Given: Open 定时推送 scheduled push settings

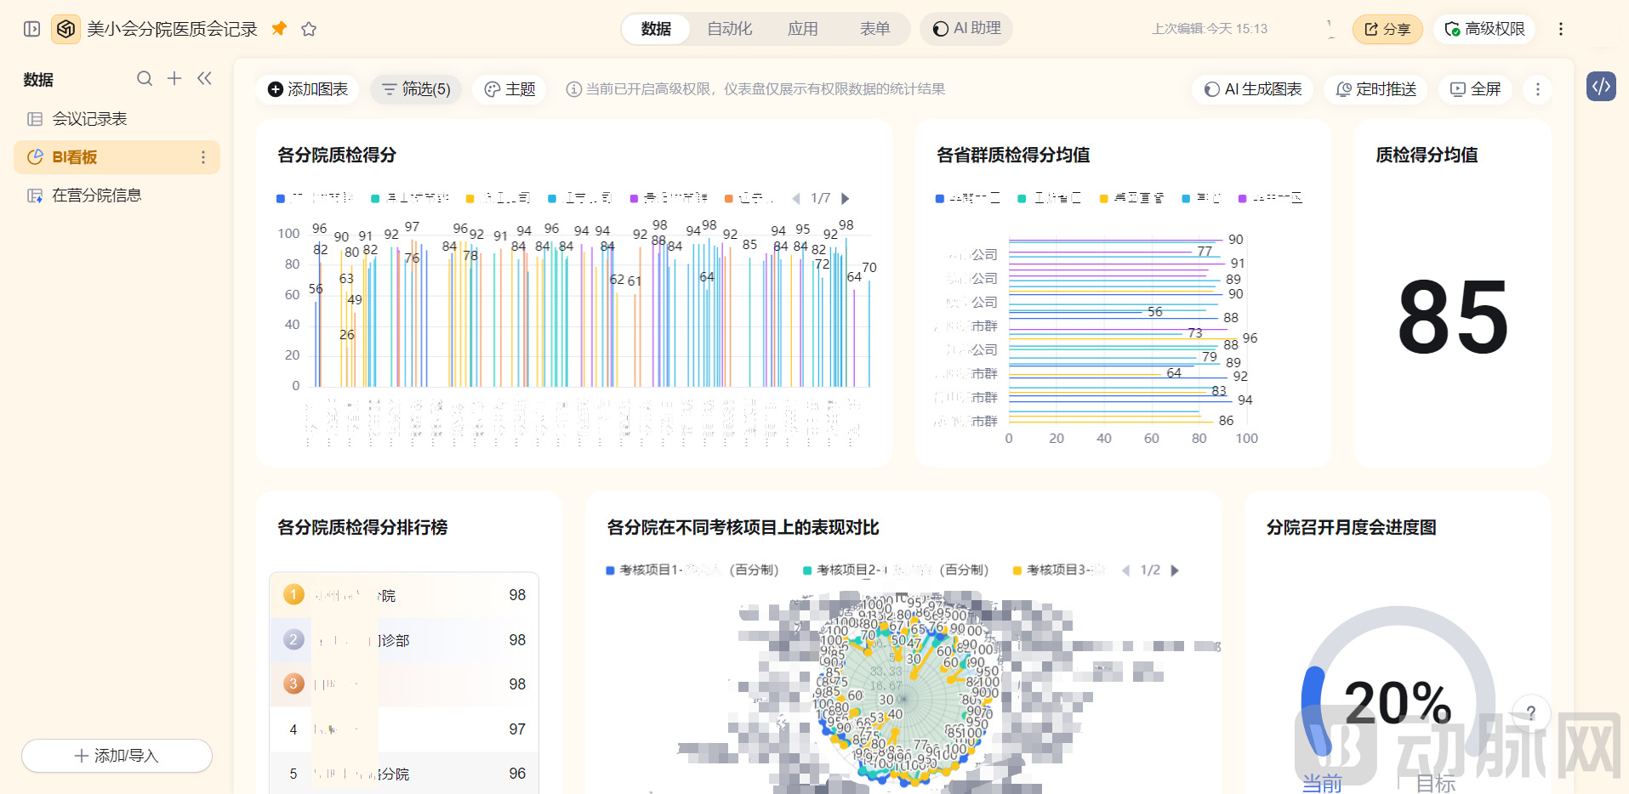Looking at the screenshot, I should (x=1375, y=88).
